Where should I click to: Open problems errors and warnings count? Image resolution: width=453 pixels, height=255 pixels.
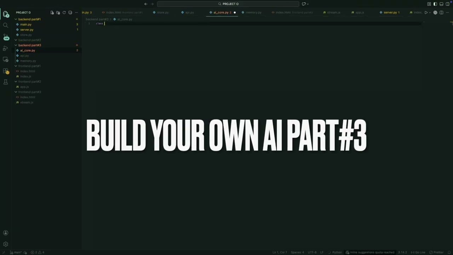pos(38,253)
